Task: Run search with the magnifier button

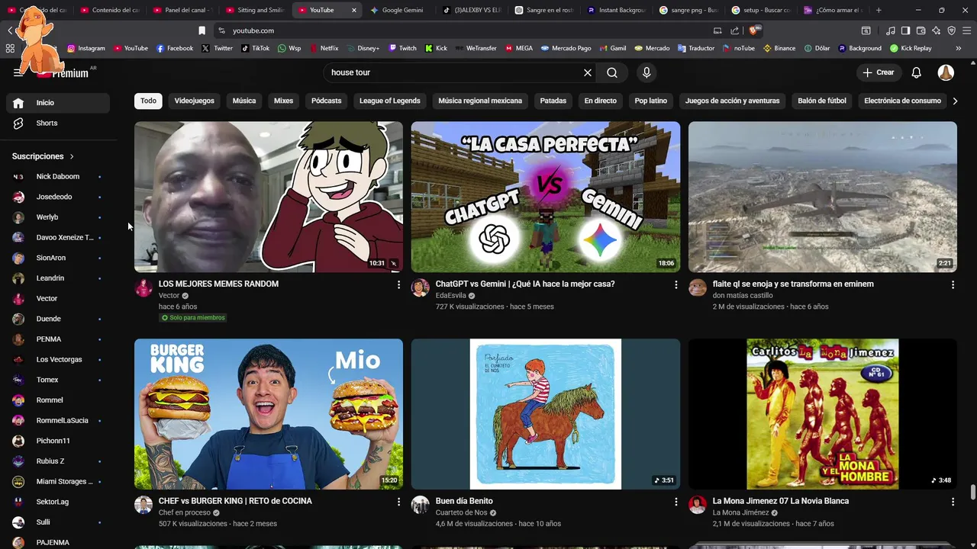Action: pyautogui.click(x=612, y=72)
